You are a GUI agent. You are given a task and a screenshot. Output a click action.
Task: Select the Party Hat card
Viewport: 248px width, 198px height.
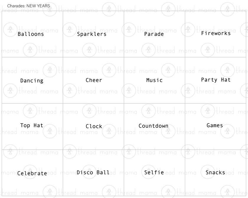[x=216, y=80]
